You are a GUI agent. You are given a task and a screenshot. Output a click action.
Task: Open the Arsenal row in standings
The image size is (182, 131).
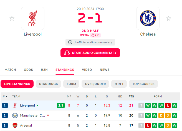pyautogui.click(x=90, y=125)
